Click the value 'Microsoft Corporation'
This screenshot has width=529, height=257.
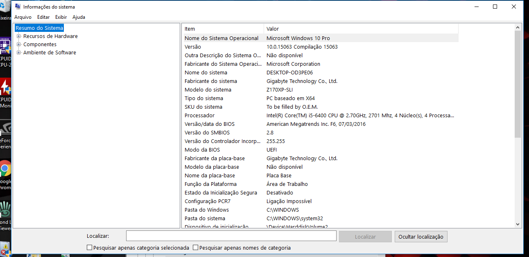point(293,64)
